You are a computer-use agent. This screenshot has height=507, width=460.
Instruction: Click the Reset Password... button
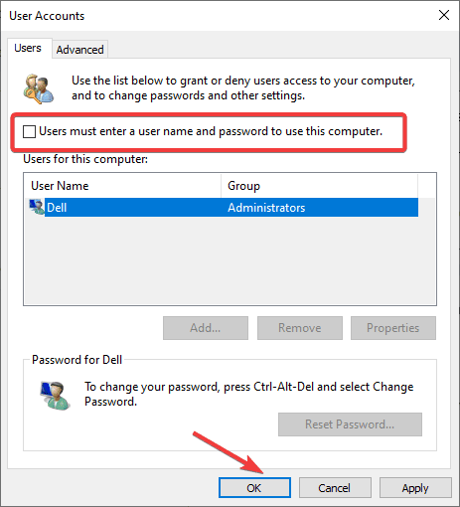pyautogui.click(x=350, y=424)
